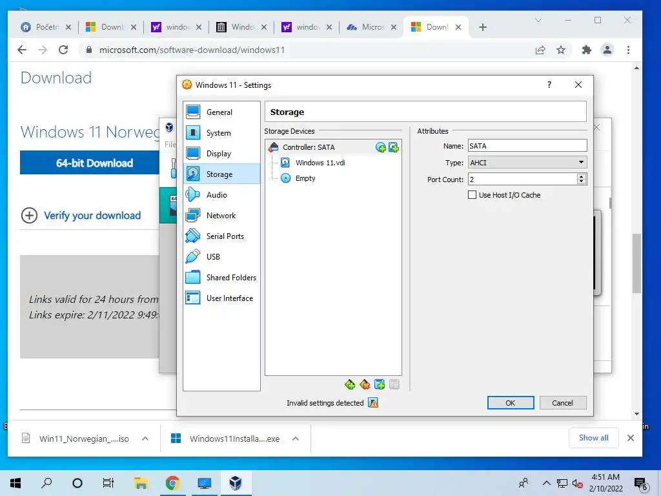Open Task View on taskbar
The image size is (661, 496).
point(108,483)
